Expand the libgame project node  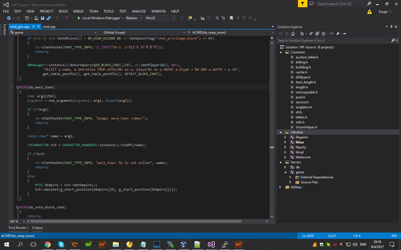point(285,137)
